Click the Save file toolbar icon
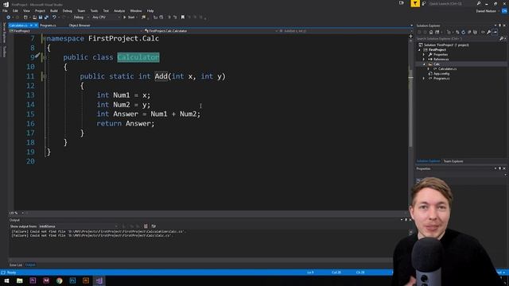The image size is (509, 286). tap(41, 17)
